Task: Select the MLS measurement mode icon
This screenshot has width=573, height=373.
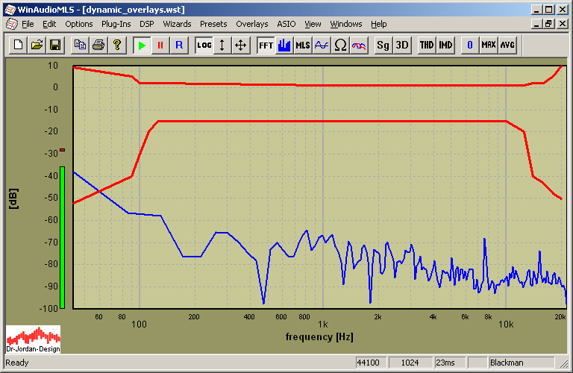Action: pos(302,45)
